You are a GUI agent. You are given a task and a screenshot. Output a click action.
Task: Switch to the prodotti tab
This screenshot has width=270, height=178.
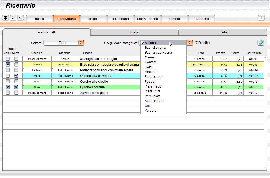[94, 19]
